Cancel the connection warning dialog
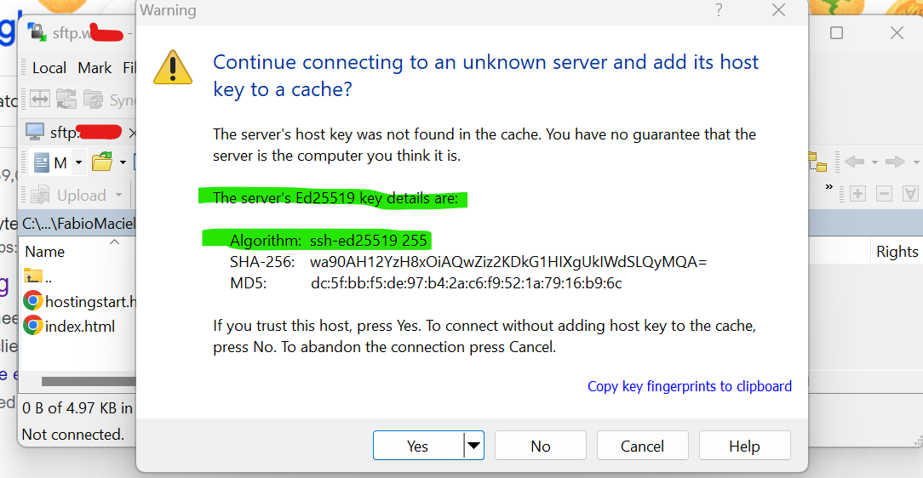The image size is (923, 478). click(642, 446)
